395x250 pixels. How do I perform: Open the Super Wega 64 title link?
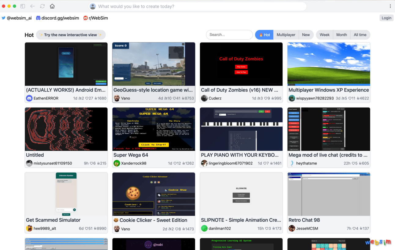pyautogui.click(x=131, y=155)
